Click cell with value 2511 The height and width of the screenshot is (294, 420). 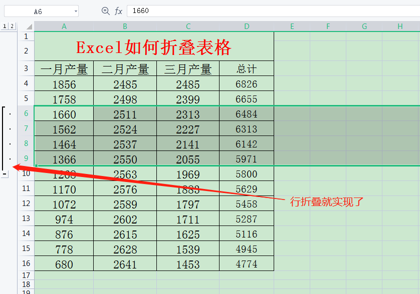(125, 113)
